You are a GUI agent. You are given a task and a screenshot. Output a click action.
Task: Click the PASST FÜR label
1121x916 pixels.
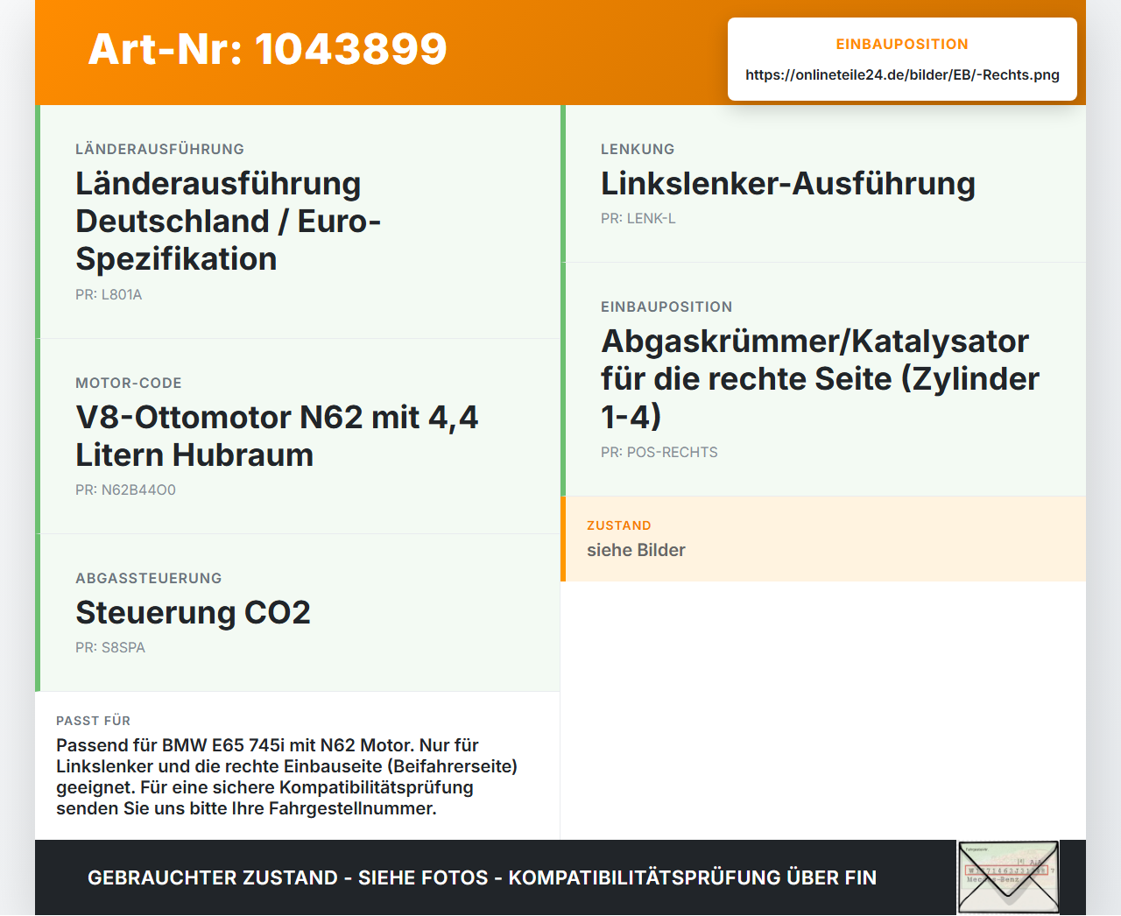point(93,721)
